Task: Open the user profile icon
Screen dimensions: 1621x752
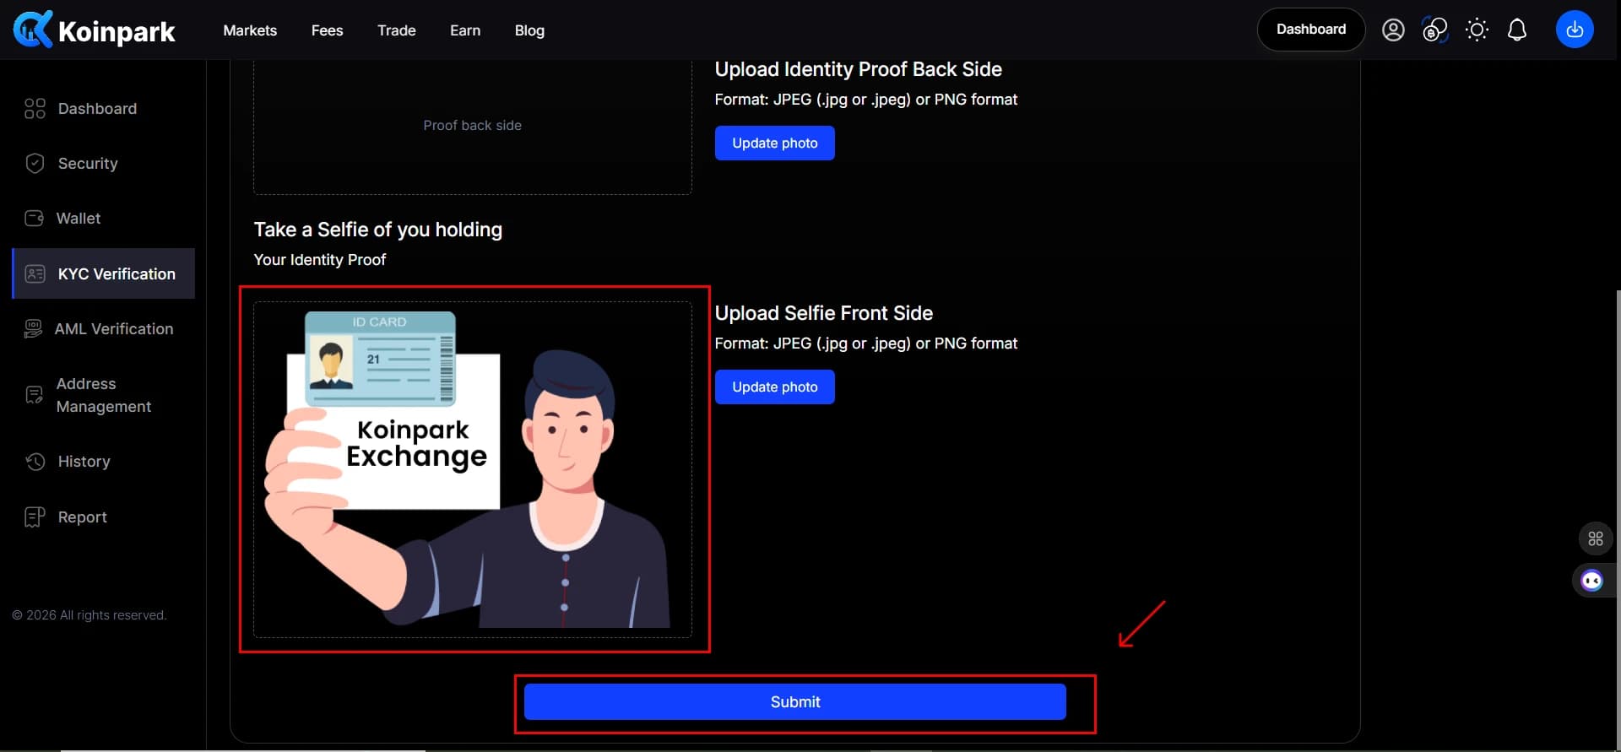Action: [1393, 30]
